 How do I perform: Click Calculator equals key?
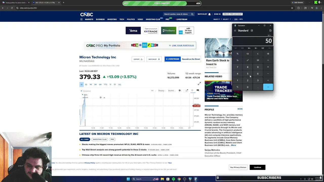click(268, 87)
